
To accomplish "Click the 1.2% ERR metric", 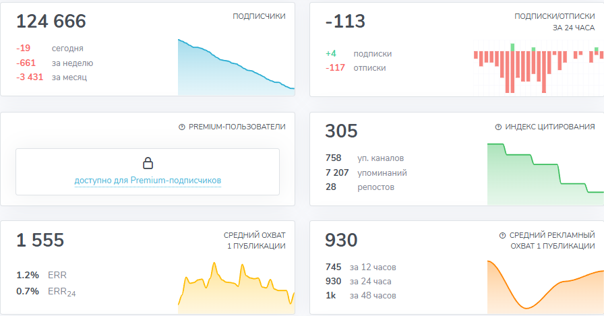I will [x=41, y=275].
